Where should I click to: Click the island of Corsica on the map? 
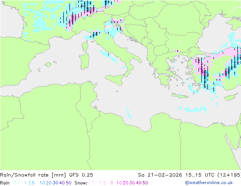(85, 46)
